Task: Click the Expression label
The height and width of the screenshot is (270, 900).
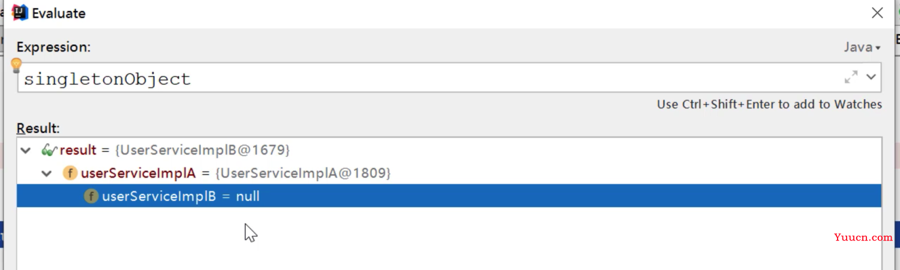Action: pyautogui.click(x=53, y=47)
